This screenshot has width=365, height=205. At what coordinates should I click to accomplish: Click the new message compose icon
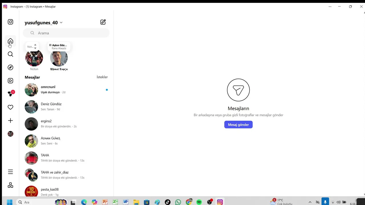click(103, 22)
